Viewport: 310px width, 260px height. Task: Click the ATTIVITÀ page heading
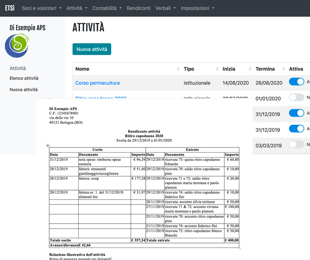88,27
